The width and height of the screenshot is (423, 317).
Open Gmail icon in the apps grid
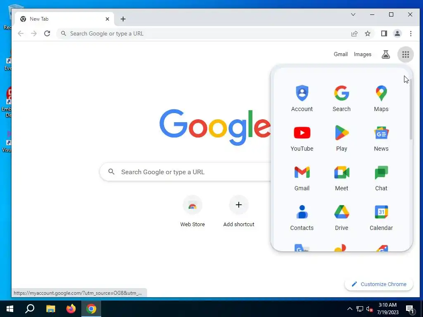(302, 177)
